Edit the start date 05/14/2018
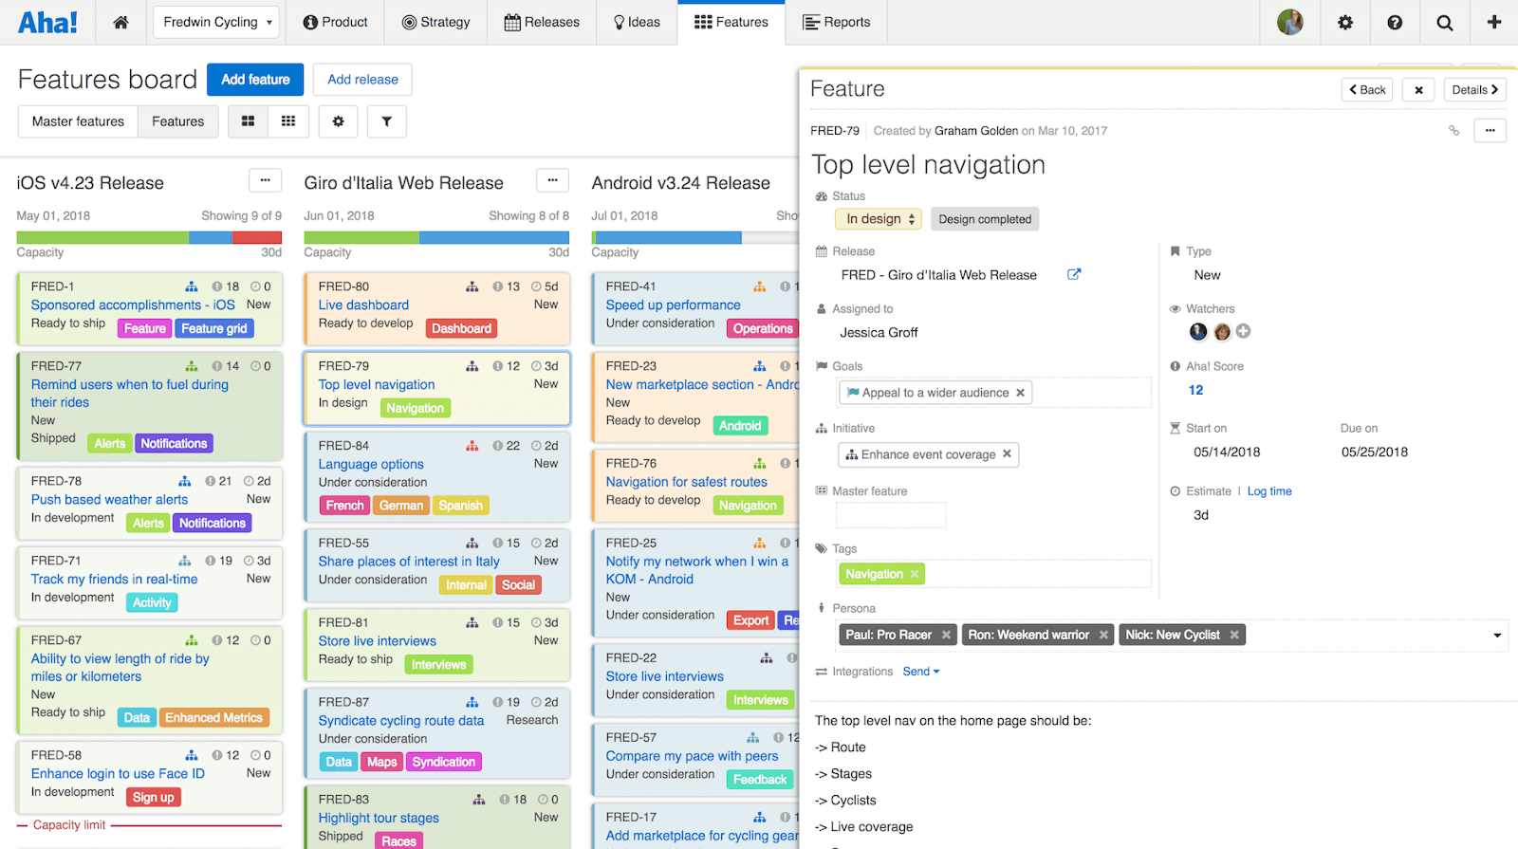The width and height of the screenshot is (1518, 849). (1227, 452)
